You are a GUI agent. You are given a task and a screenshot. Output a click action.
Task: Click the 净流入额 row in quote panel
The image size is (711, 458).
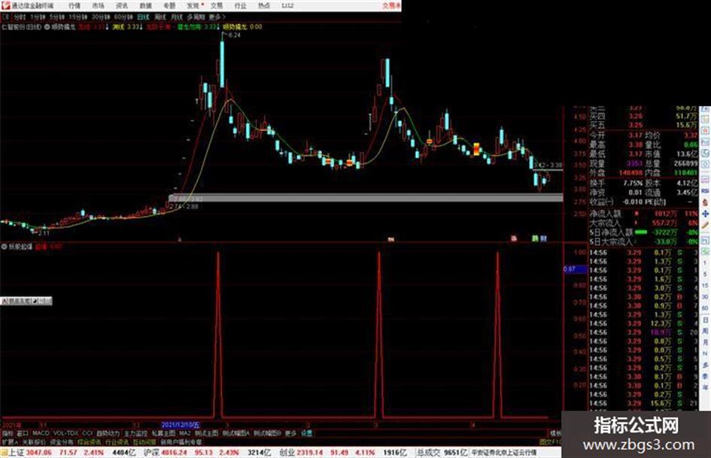tap(644, 214)
